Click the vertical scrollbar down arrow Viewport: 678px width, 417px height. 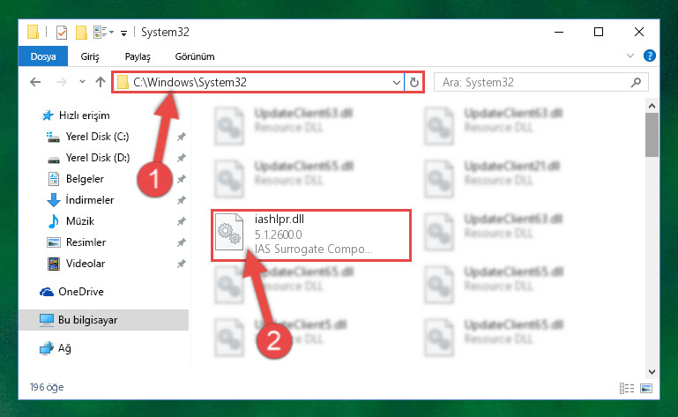click(x=652, y=371)
